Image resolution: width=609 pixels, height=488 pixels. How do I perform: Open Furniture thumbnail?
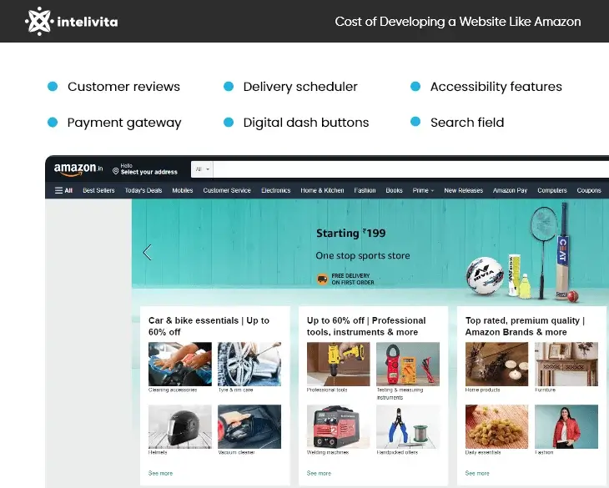click(x=566, y=364)
